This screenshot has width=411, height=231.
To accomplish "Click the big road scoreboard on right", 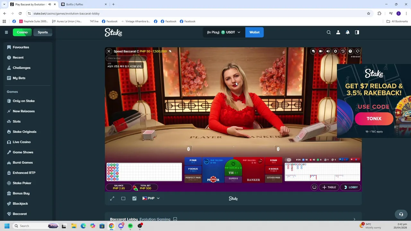I will tap(322, 172).
